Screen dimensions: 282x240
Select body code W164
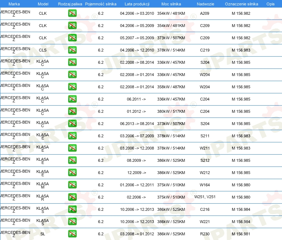coord(205,185)
